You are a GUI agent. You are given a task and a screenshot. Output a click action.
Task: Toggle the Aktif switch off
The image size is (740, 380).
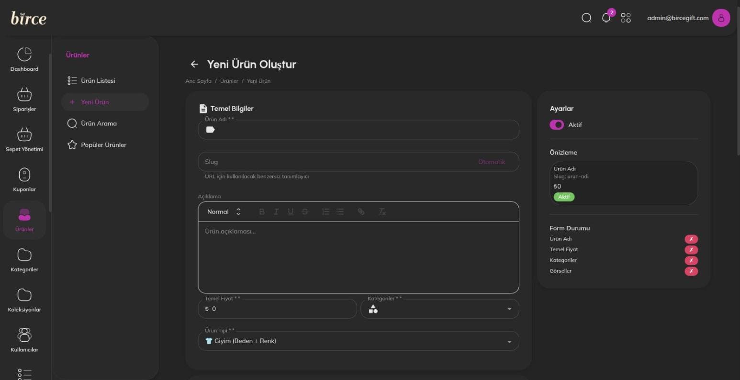point(557,124)
